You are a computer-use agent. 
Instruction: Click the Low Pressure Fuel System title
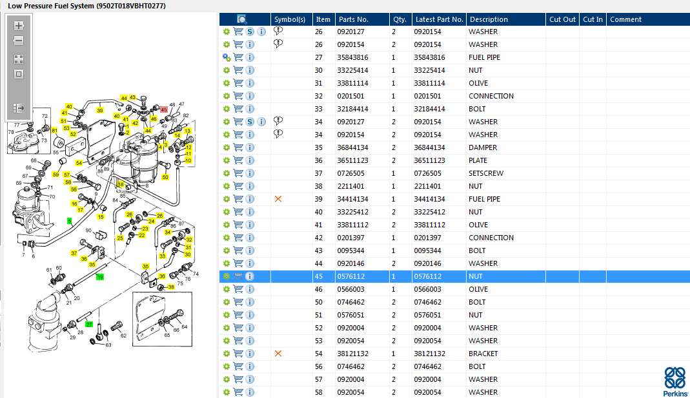click(86, 6)
